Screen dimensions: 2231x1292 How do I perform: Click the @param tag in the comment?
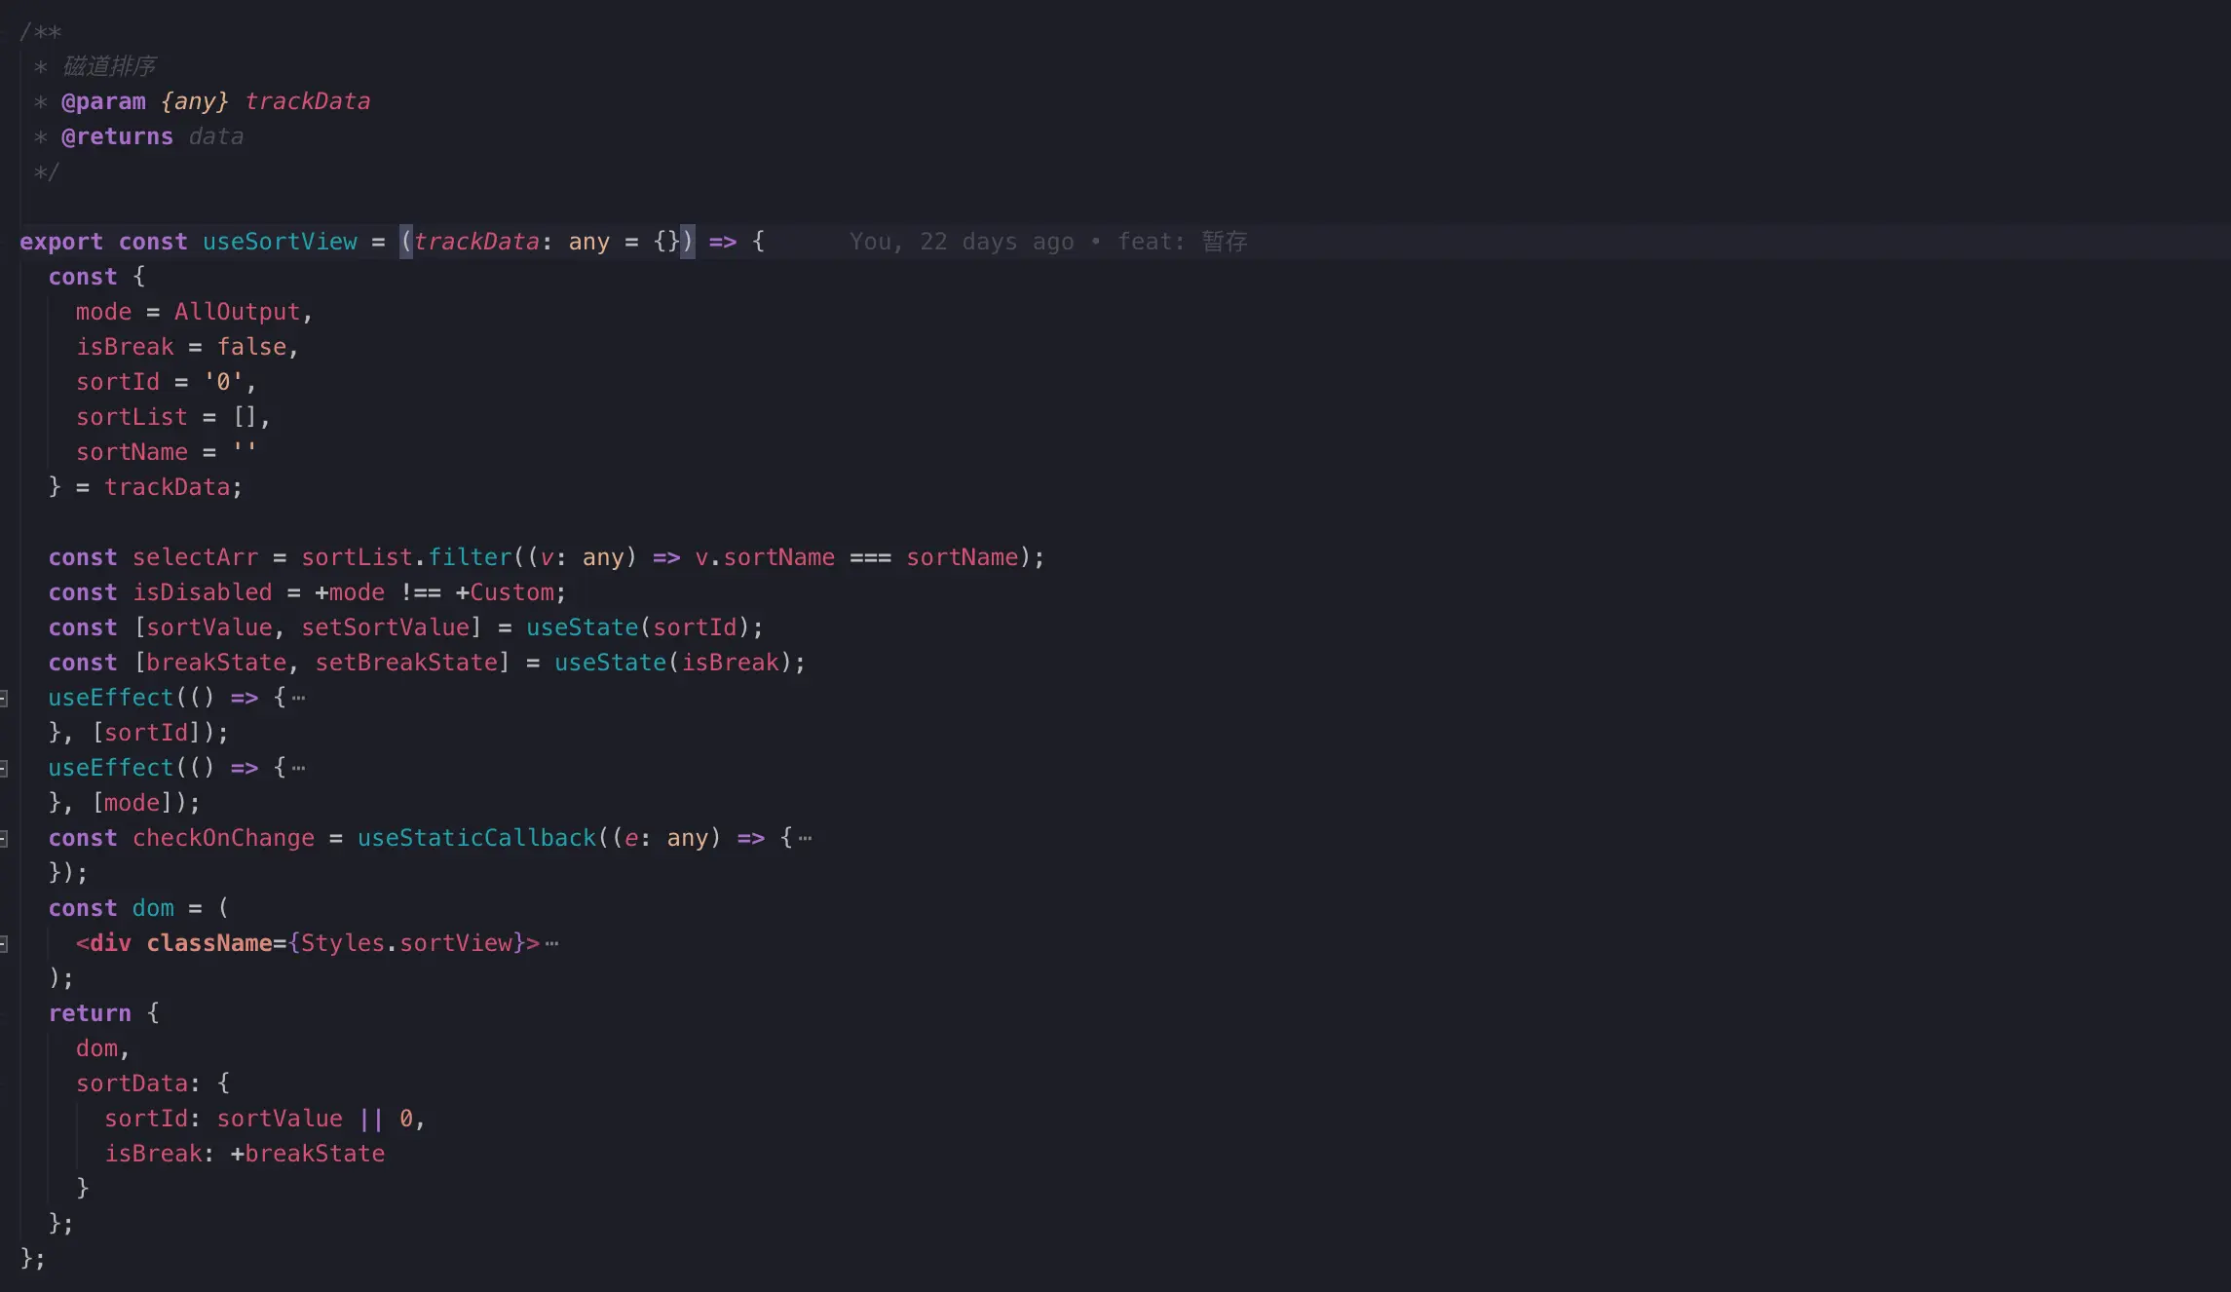pos(103,101)
